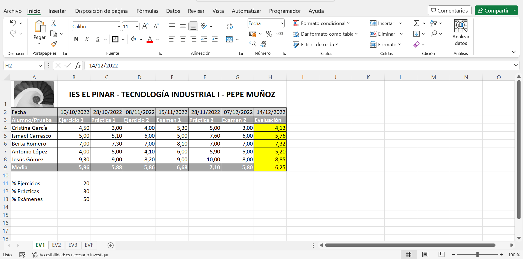523x259 pixels.
Task: Click the AutoSum sigma icon
Action: pos(416,23)
